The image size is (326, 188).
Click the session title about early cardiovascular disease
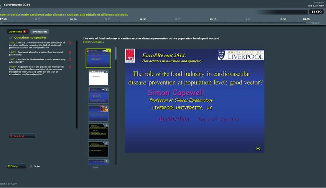(64, 15)
